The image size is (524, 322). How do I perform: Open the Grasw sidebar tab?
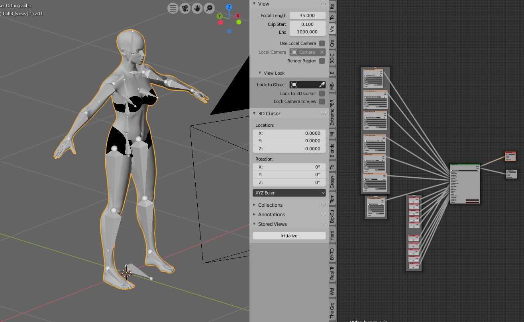(332, 182)
